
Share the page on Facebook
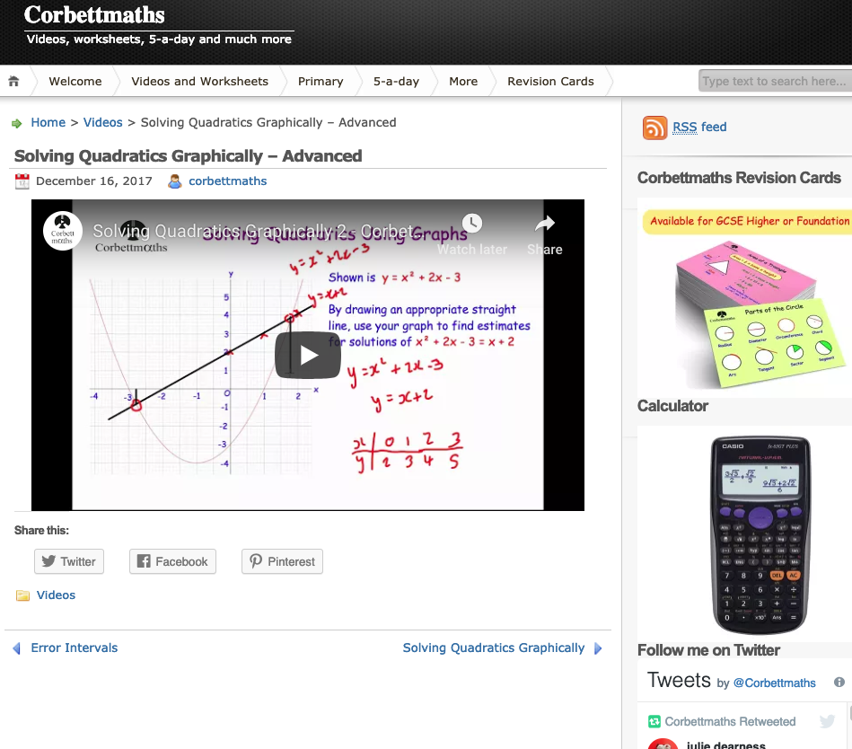171,561
